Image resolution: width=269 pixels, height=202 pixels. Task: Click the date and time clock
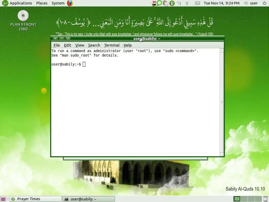coord(221,3)
